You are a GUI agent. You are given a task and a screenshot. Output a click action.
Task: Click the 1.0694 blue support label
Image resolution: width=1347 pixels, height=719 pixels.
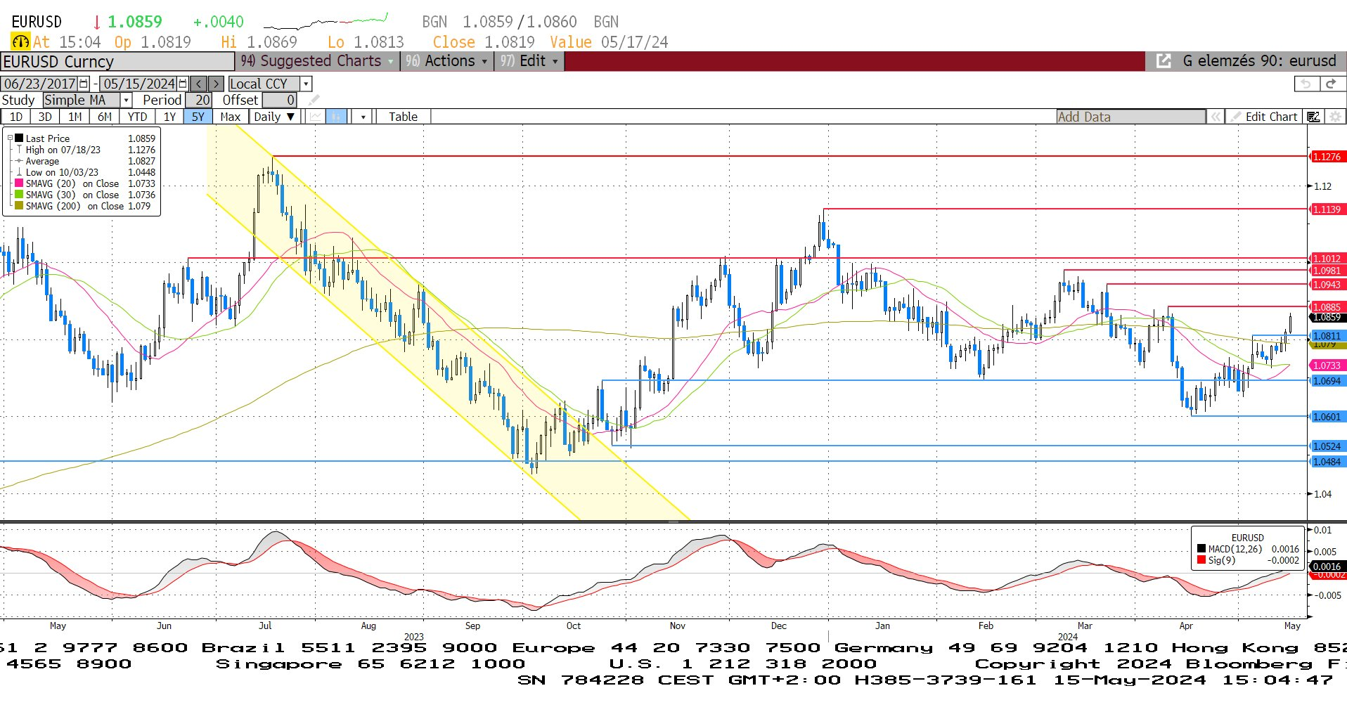click(x=1327, y=381)
